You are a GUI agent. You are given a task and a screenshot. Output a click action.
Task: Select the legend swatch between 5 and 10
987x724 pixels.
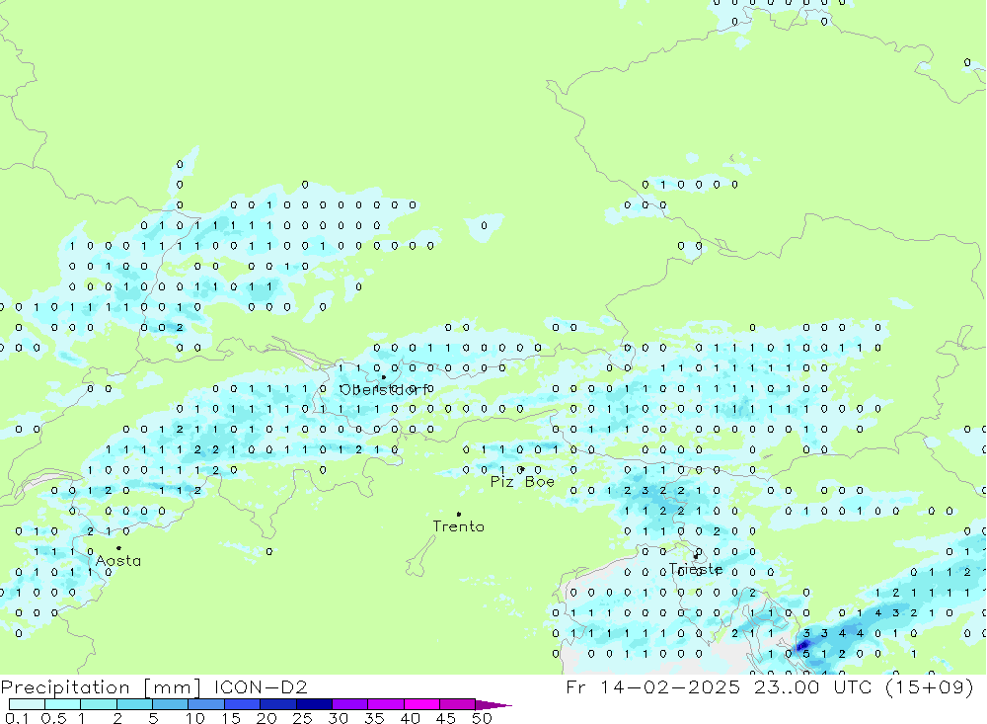click(x=171, y=704)
